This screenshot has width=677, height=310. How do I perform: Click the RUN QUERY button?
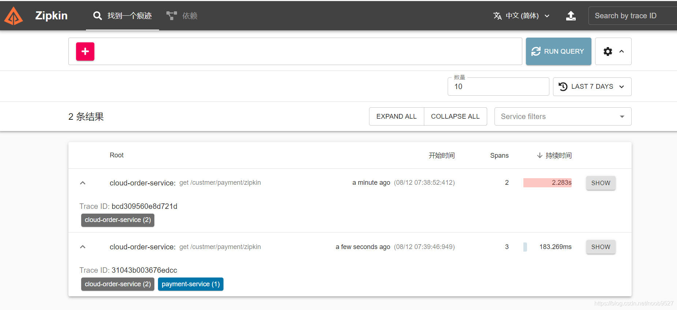(558, 51)
